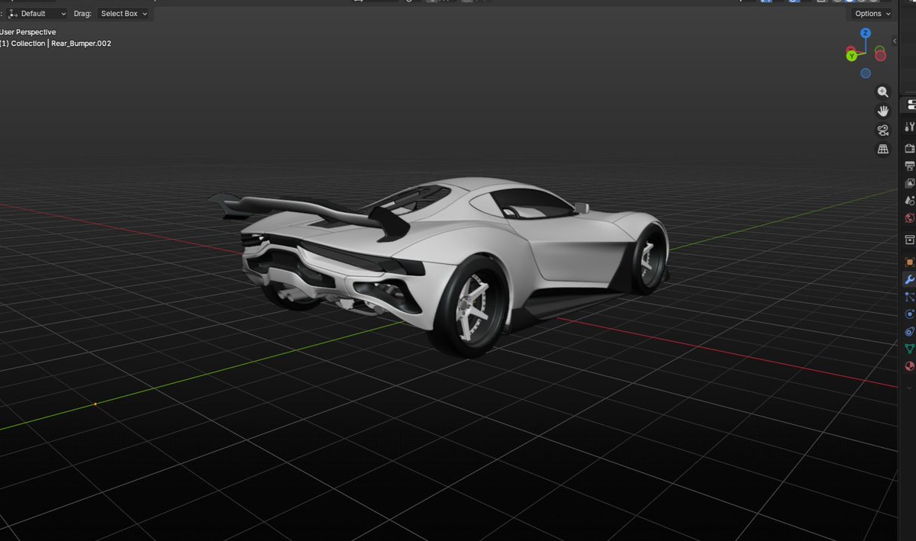Viewport: 916px width, 541px height.
Task: Click the green Y axis on gizmo
Action: [851, 56]
